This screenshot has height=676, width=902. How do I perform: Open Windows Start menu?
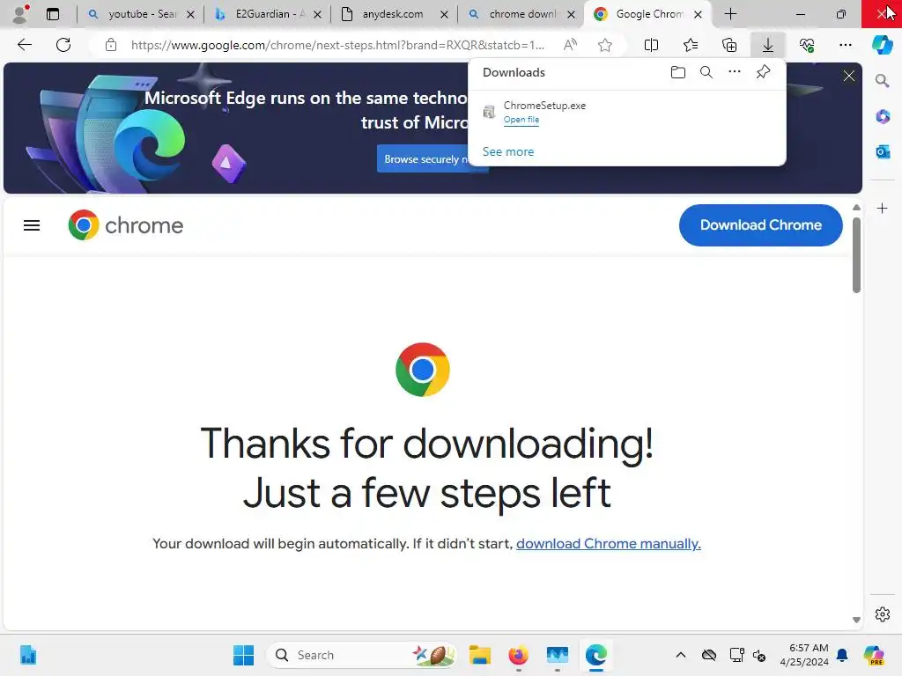(243, 655)
